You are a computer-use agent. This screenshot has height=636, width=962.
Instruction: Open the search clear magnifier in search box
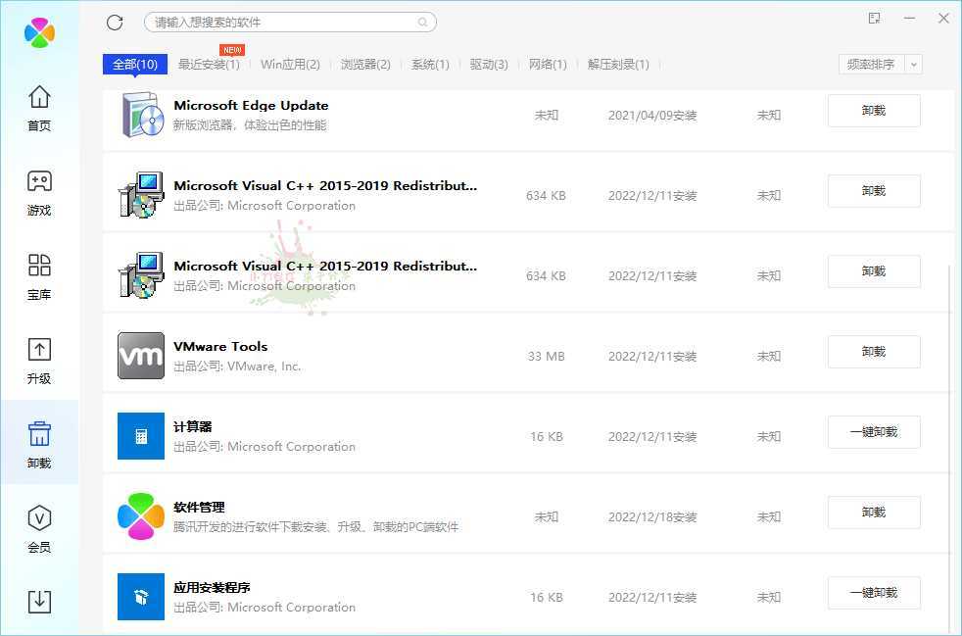point(422,22)
